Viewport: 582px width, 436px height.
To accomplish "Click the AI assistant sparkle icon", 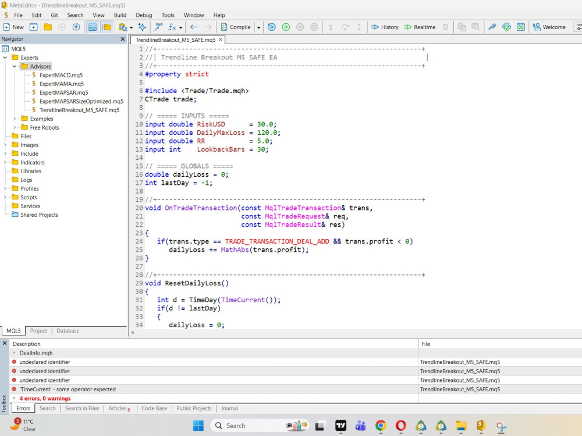I will [x=142, y=27].
